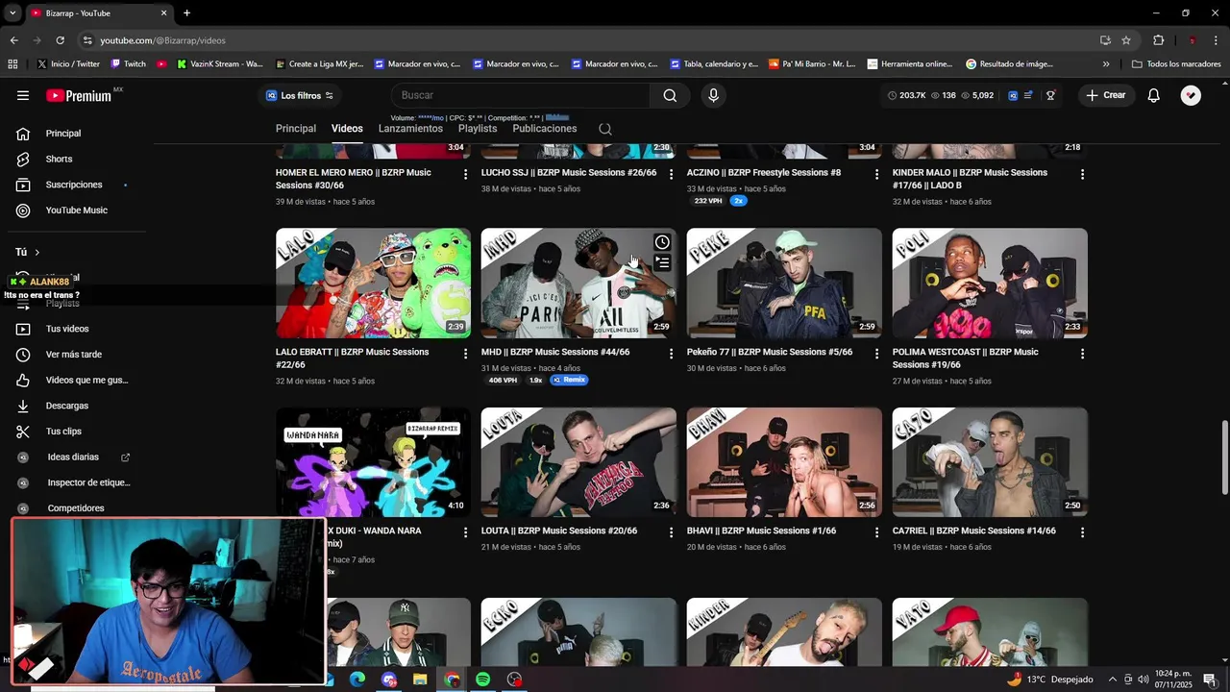Open BHAVI Music Sessions #1 thumbnail
Screen dimensions: 1230x692
coord(784,462)
